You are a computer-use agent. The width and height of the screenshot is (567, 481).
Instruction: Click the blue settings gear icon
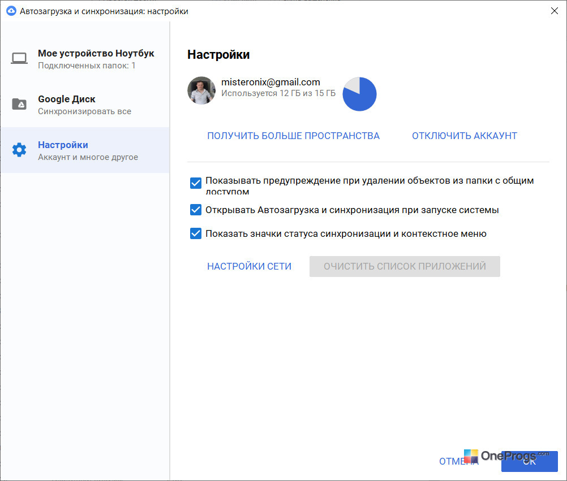[19, 149]
